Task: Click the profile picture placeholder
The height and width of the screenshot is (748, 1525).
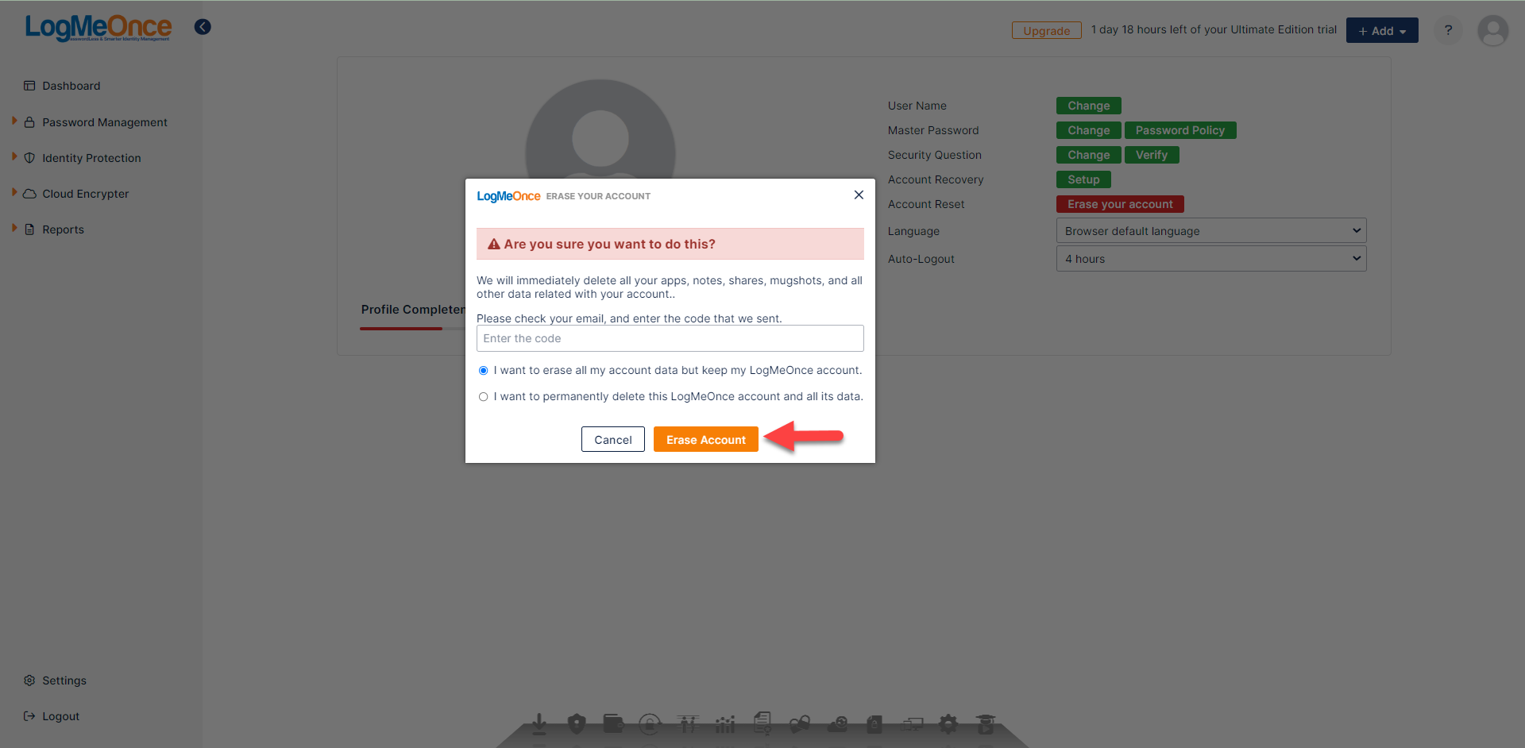Action: pyautogui.click(x=600, y=129)
